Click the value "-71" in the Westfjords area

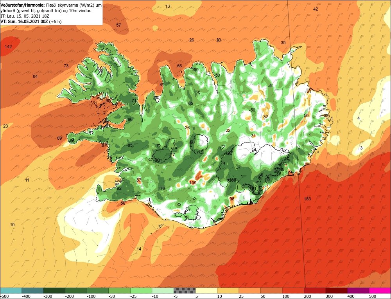point(133,101)
